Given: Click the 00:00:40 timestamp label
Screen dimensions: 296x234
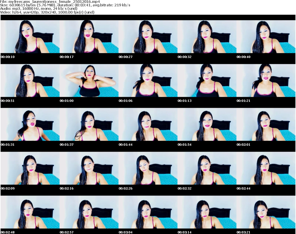Looking at the screenshot, I should [243, 57].
